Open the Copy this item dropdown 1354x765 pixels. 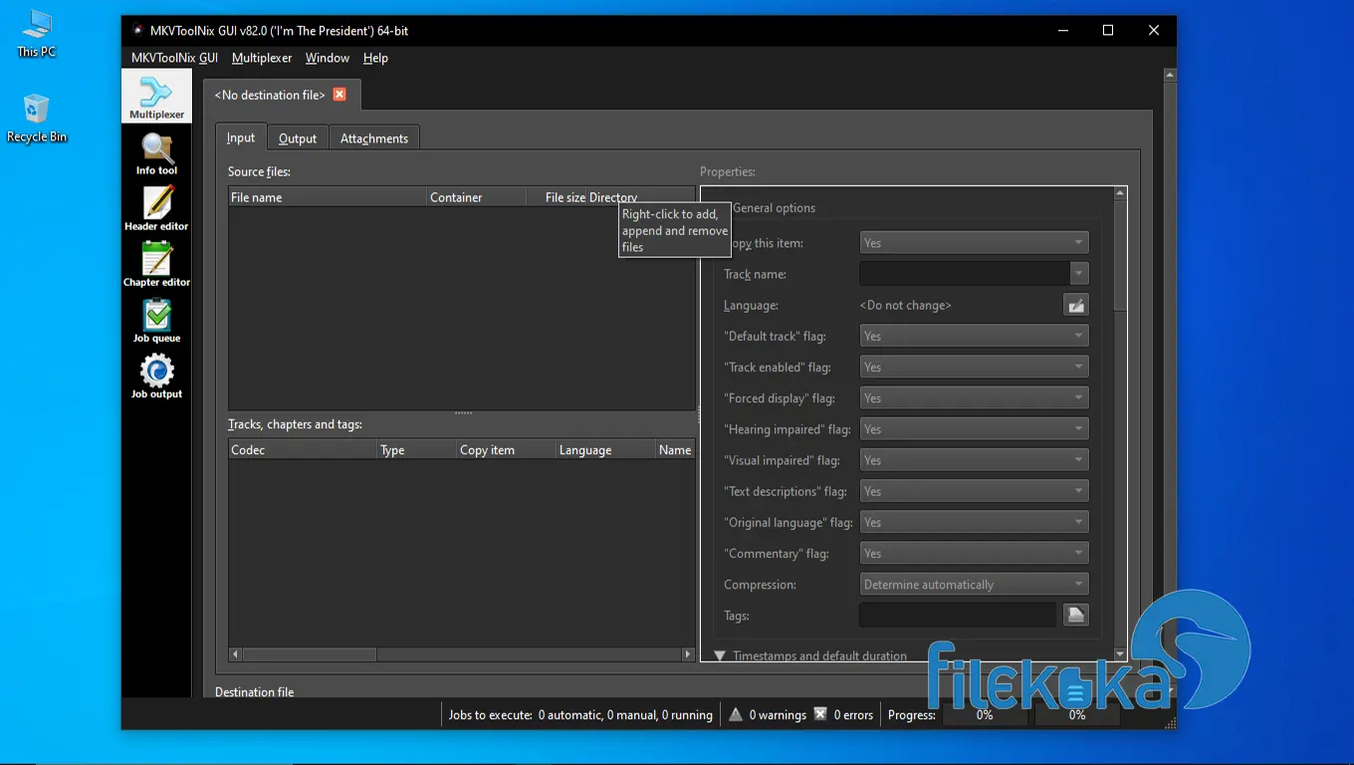[x=974, y=242]
